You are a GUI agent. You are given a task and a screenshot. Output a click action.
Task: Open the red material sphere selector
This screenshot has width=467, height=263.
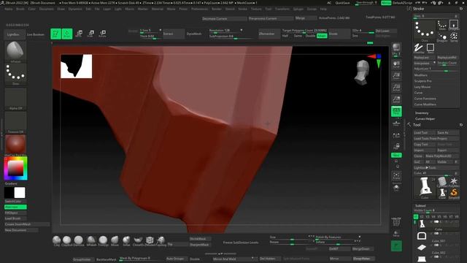pos(15,145)
